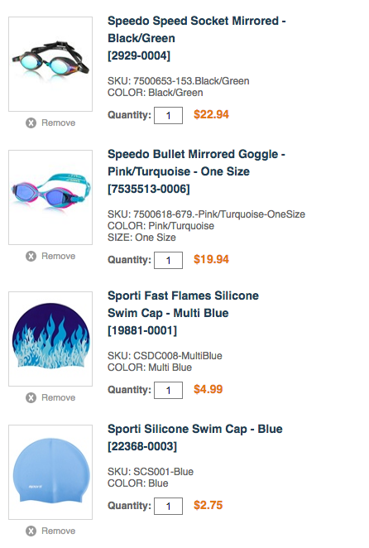Click quantity field for blue silicone swim cap
The height and width of the screenshot is (548, 369).
(169, 506)
